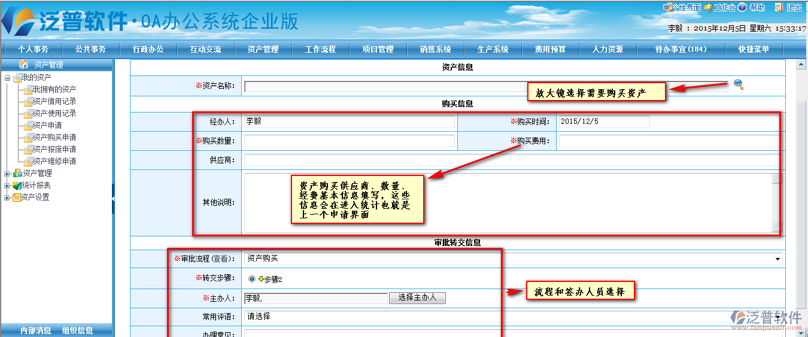Image resolution: width=808 pixels, height=337 pixels.
Task: Open the 费用预算 menu
Action: 550,49
